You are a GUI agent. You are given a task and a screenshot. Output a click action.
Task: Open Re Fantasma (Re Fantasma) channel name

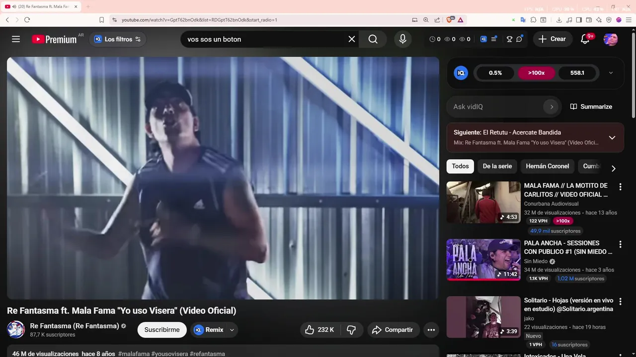[75, 326]
